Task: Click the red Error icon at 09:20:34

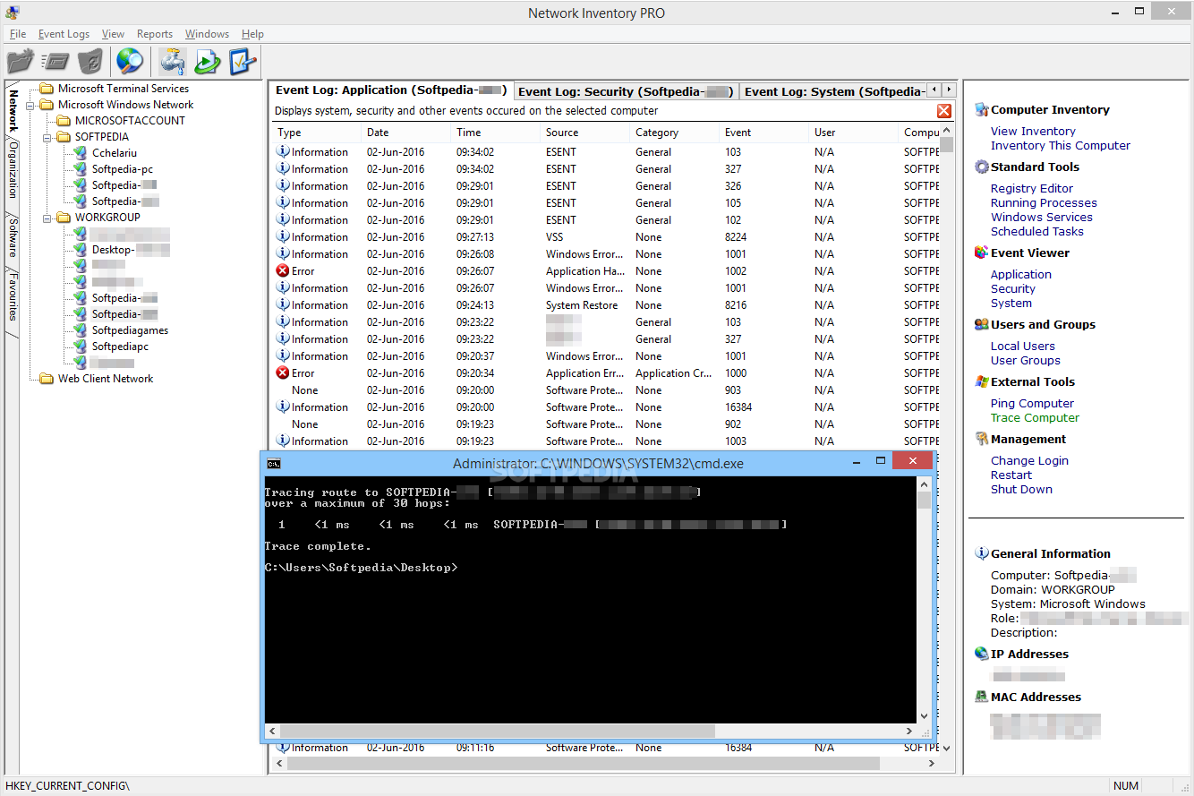Action: click(283, 373)
